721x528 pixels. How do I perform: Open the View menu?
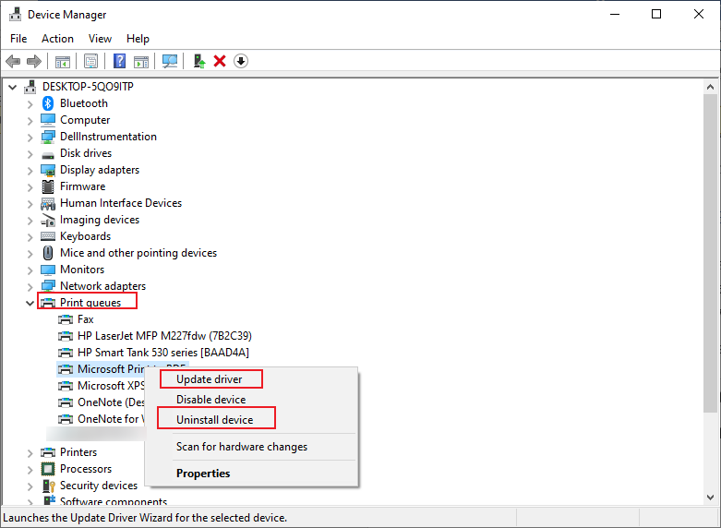click(100, 39)
